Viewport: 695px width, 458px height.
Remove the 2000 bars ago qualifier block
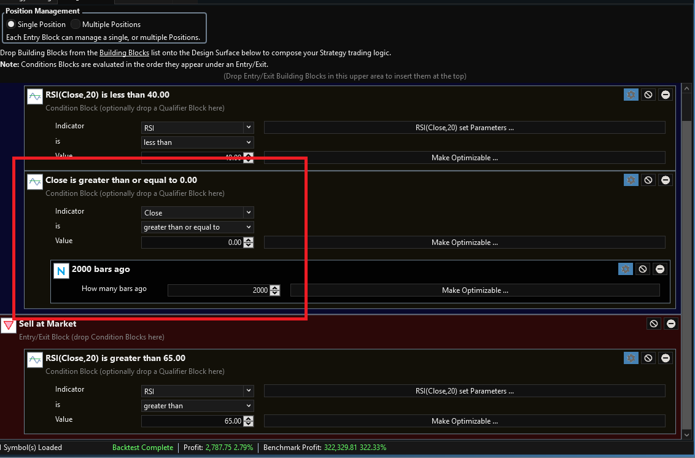pyautogui.click(x=660, y=269)
